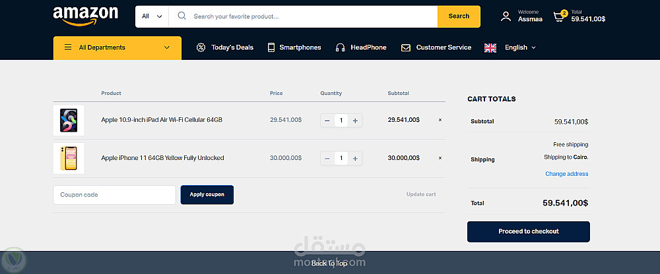Viewport: 660px width, 274px height.
Task: Click the Quantity column header
Action: (331, 94)
